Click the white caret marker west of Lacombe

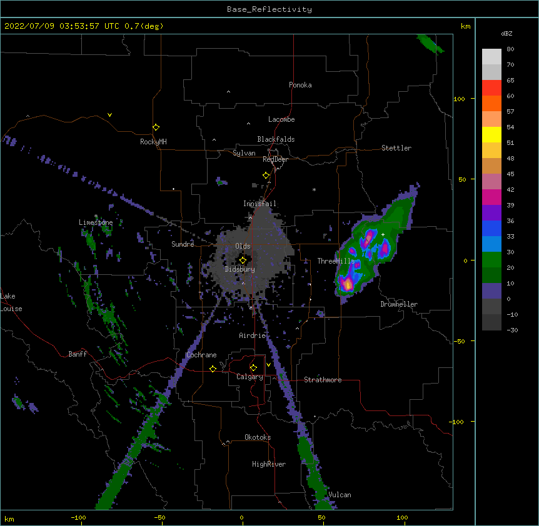tap(248, 124)
